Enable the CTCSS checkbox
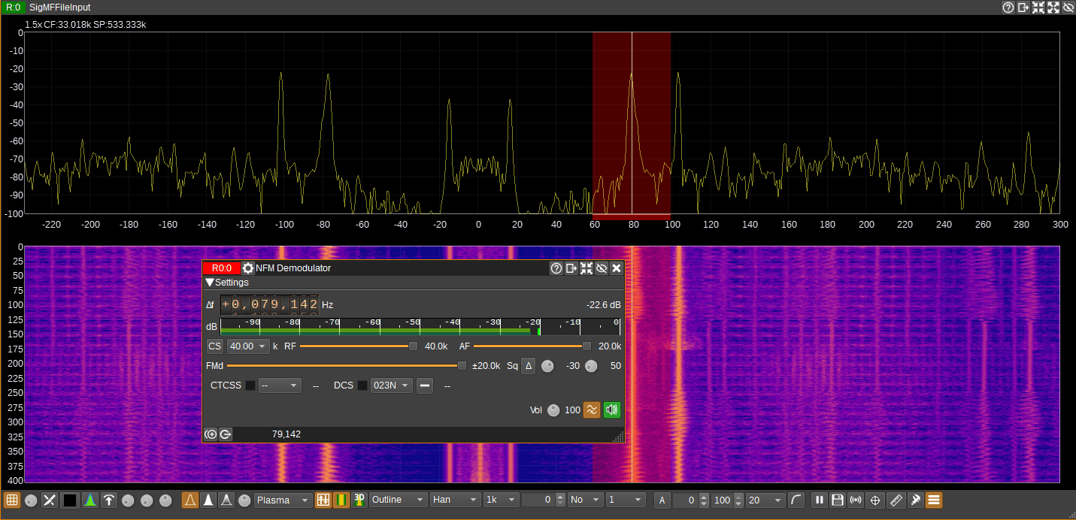 tap(250, 385)
